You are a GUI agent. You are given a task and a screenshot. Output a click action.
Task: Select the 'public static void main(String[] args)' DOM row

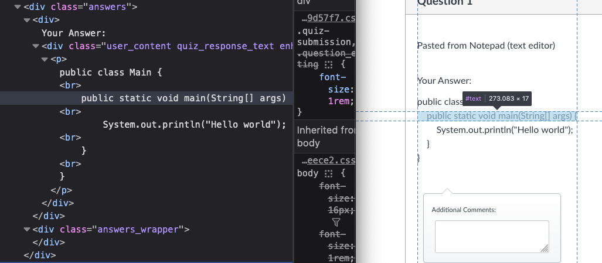(146, 98)
